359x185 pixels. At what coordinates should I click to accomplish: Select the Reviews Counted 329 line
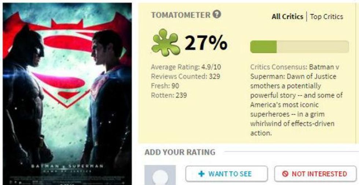coord(185,76)
